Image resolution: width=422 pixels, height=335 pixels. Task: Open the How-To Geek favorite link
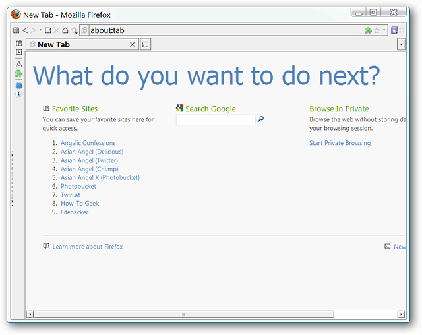(x=80, y=203)
